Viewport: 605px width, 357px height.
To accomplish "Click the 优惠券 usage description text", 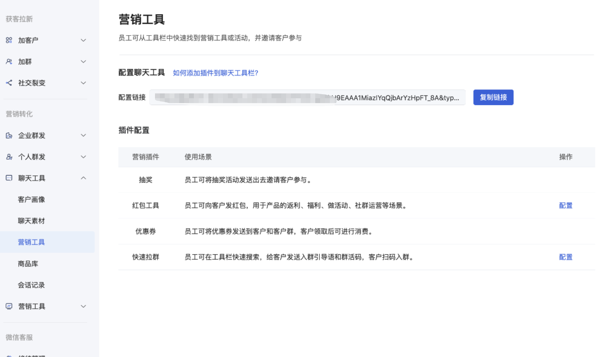I will tap(279, 231).
